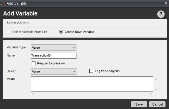Screen dimensions: 169x109
Task: Cancel adding the variable
Action: (157, 104)
